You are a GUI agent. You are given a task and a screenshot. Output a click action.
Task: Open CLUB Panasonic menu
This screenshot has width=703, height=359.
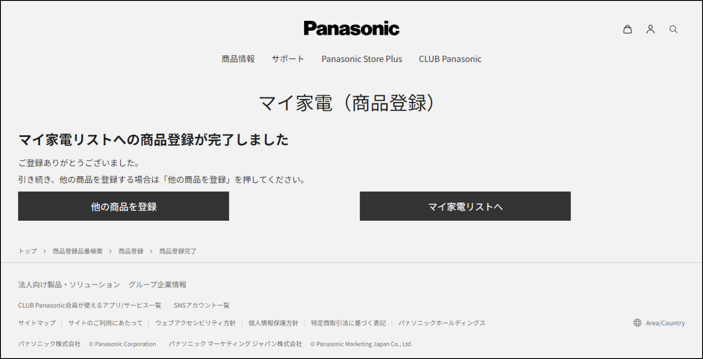[450, 59]
